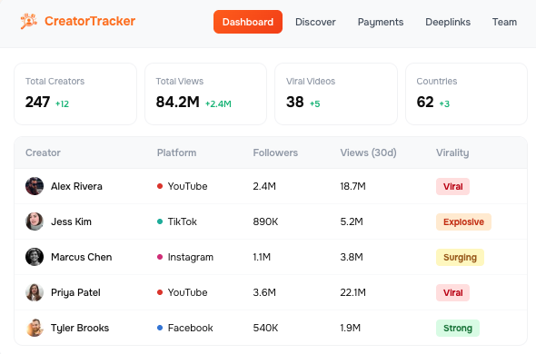Open the Jess Kim creator name
Screen dimensions: 536x354
pyautogui.click(x=71, y=221)
